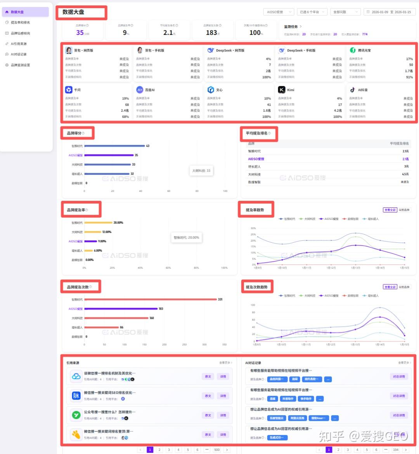
Task: Click the 提及率和排名 sidebar icon
Action: click(x=7, y=22)
